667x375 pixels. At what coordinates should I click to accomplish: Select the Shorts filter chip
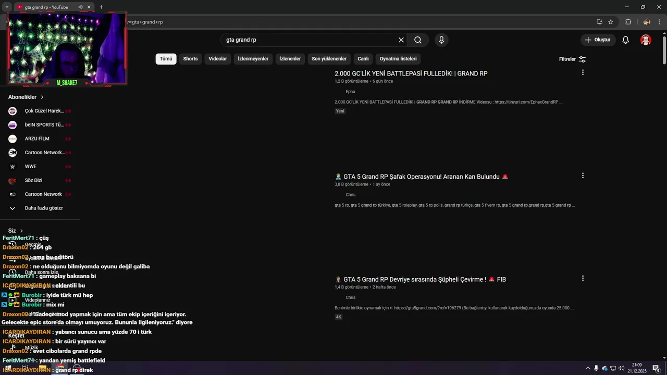pyautogui.click(x=190, y=59)
